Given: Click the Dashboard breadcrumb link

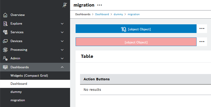Looking at the screenshot, I should coord(102,14).
